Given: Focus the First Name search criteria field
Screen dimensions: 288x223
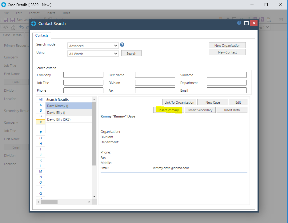Looking at the screenshot, I should pos(155,75).
